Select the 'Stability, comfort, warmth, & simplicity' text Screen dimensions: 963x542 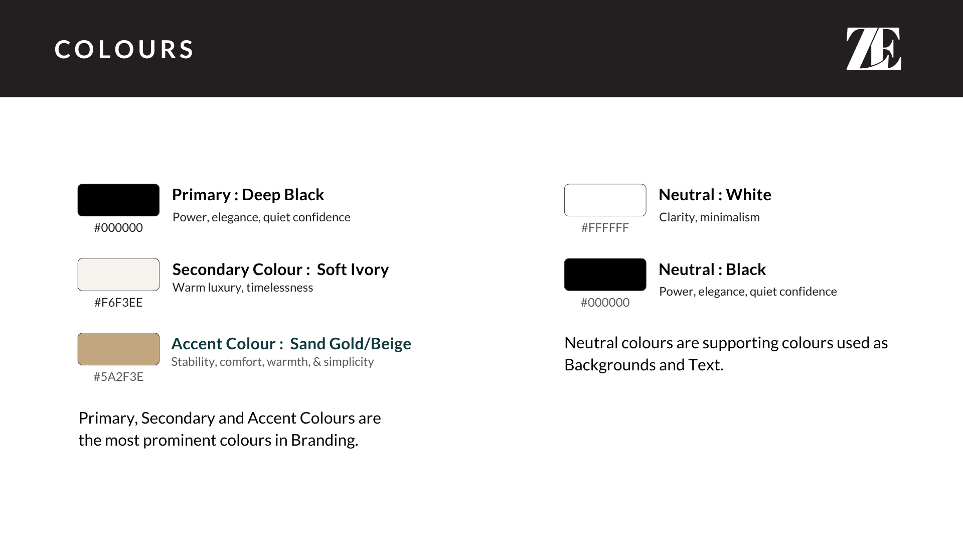click(x=272, y=362)
